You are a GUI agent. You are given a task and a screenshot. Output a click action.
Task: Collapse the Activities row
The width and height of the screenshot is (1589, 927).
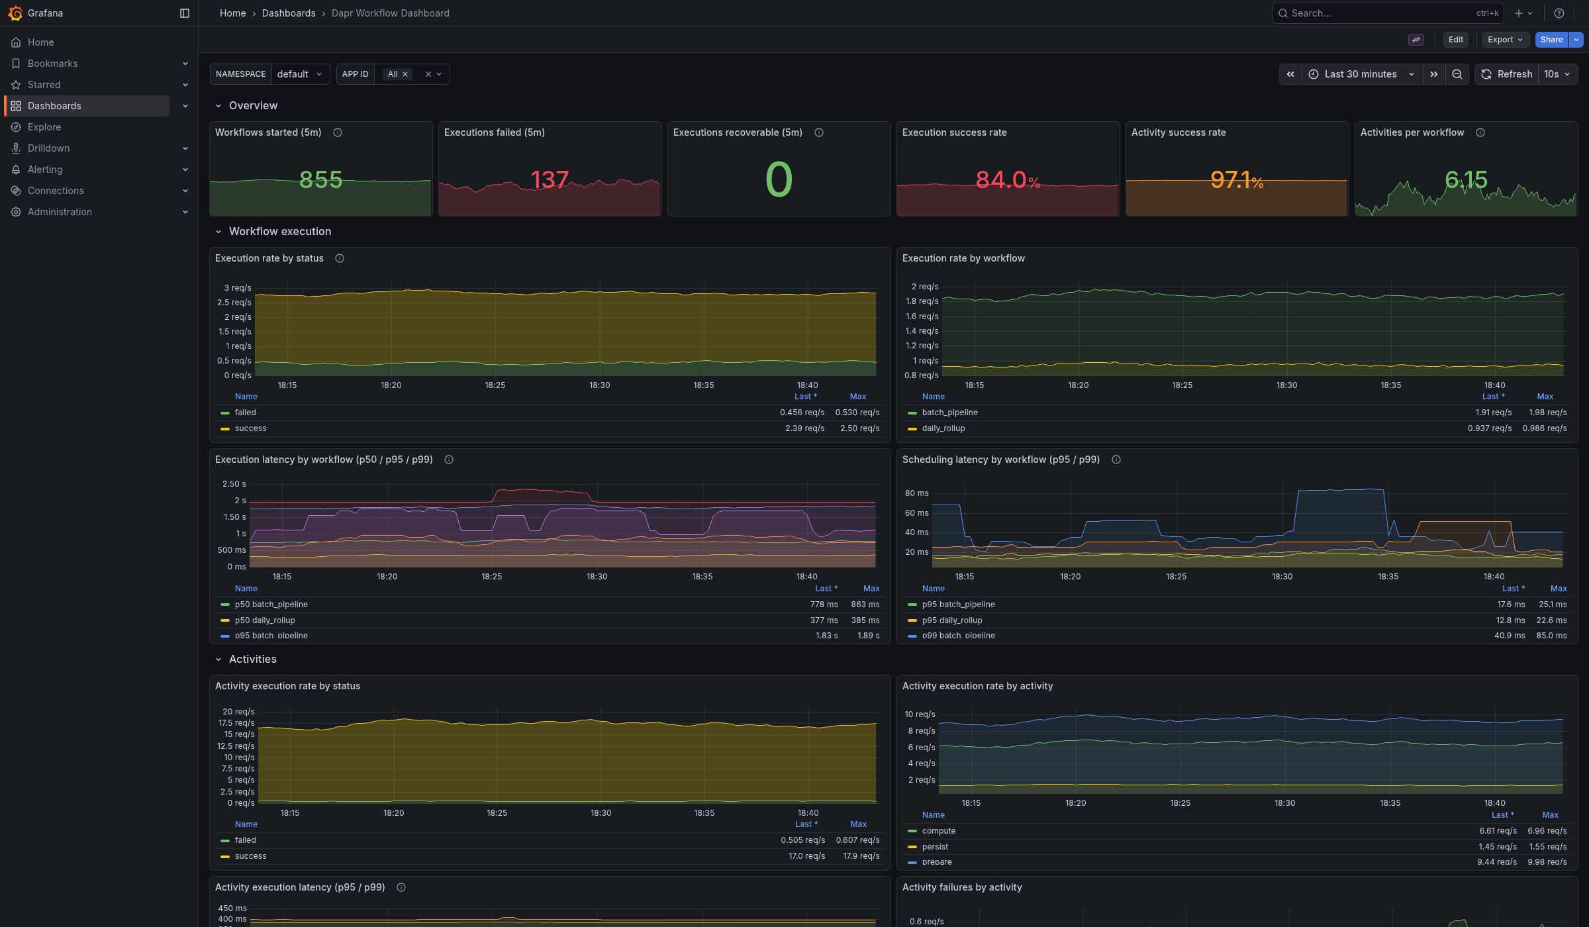click(x=245, y=659)
